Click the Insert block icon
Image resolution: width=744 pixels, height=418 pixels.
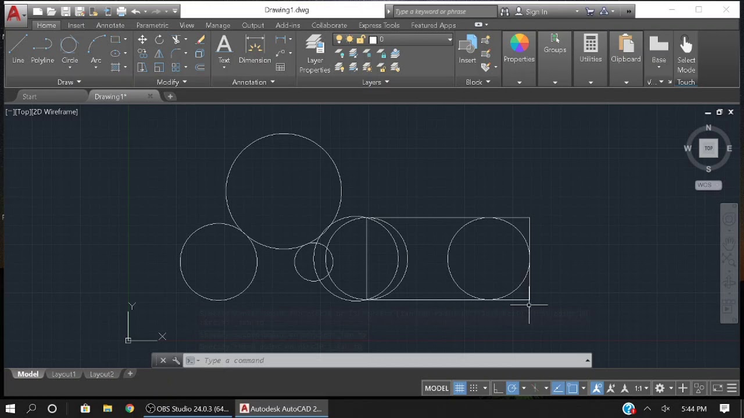coord(467,49)
